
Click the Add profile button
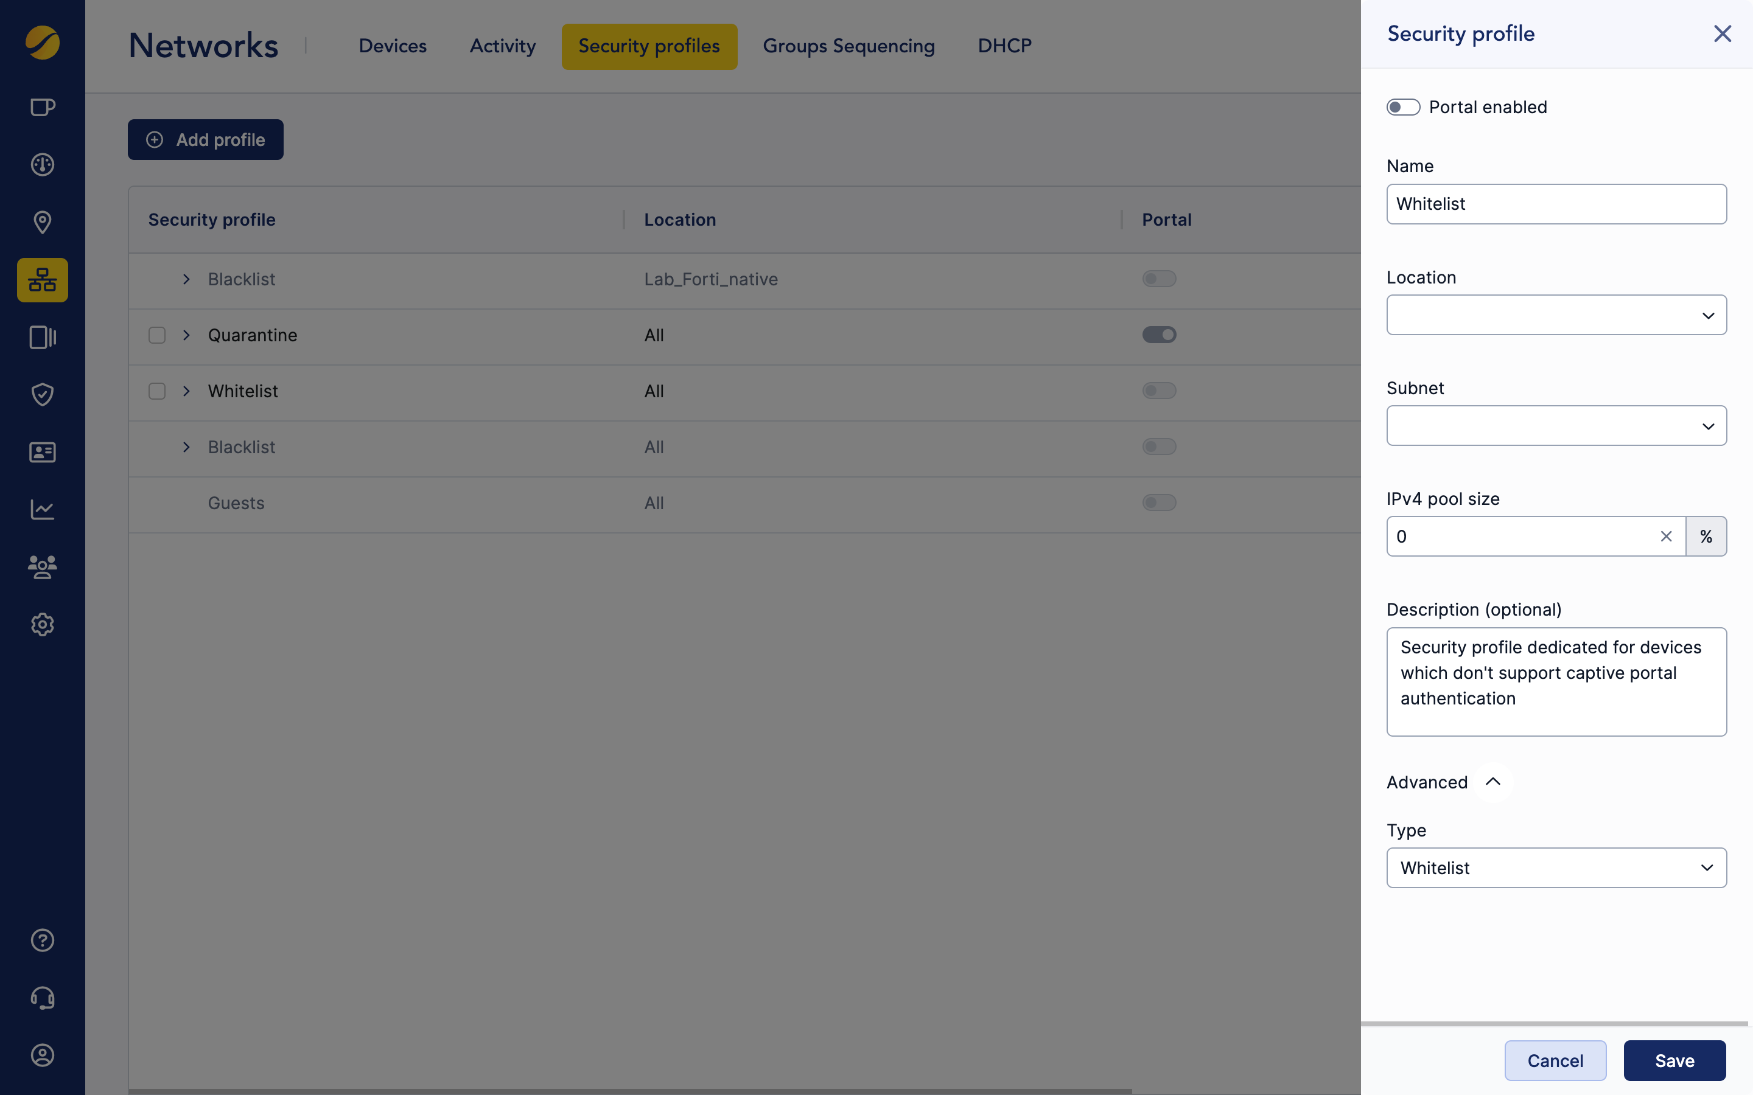(205, 139)
